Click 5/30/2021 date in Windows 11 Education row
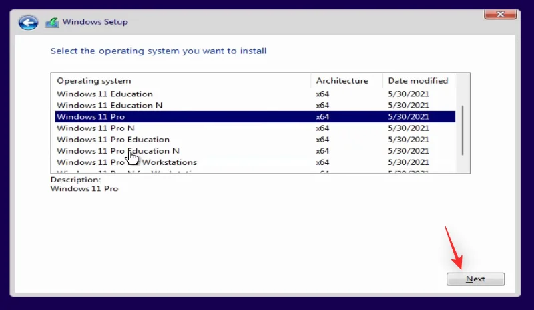The height and width of the screenshot is (310, 534). (x=409, y=94)
